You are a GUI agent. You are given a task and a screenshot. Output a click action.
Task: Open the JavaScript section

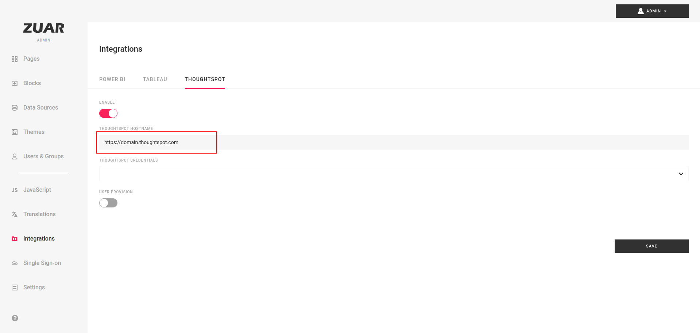point(37,190)
